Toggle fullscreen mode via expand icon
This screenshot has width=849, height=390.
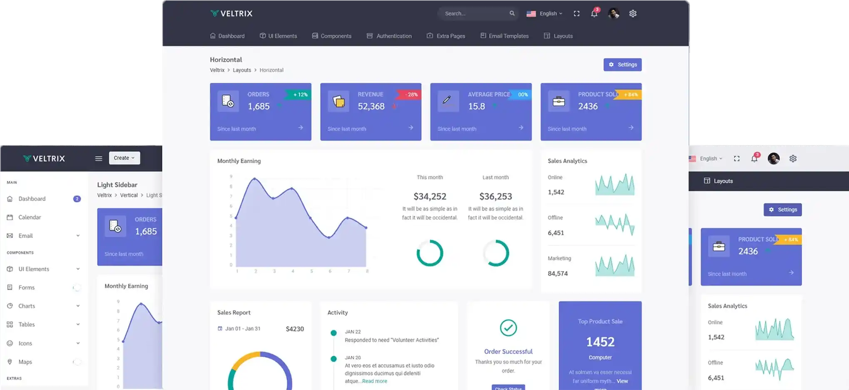576,13
